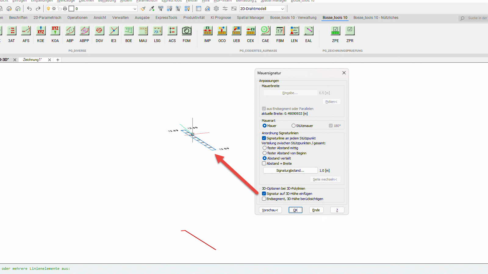Screen dimensions: 488x274
Task: Uncheck Signaturlinie an jedem Stützpunkt
Action: (x=264, y=138)
